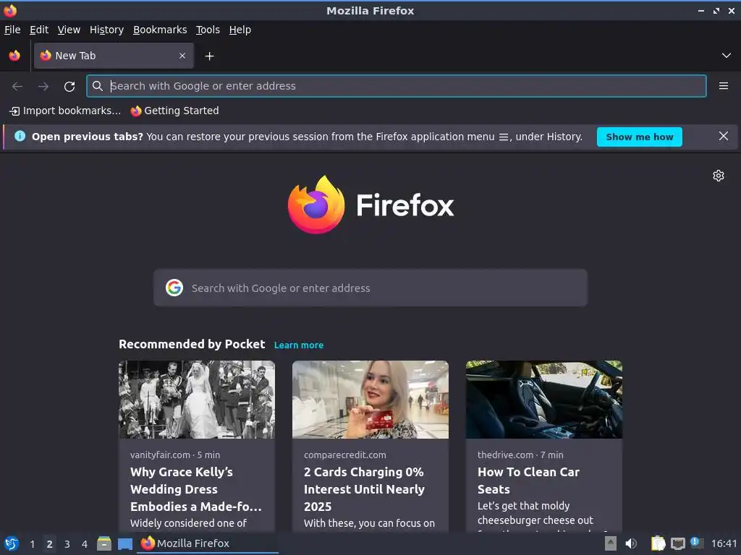Open a new tab with plus button

click(x=209, y=56)
